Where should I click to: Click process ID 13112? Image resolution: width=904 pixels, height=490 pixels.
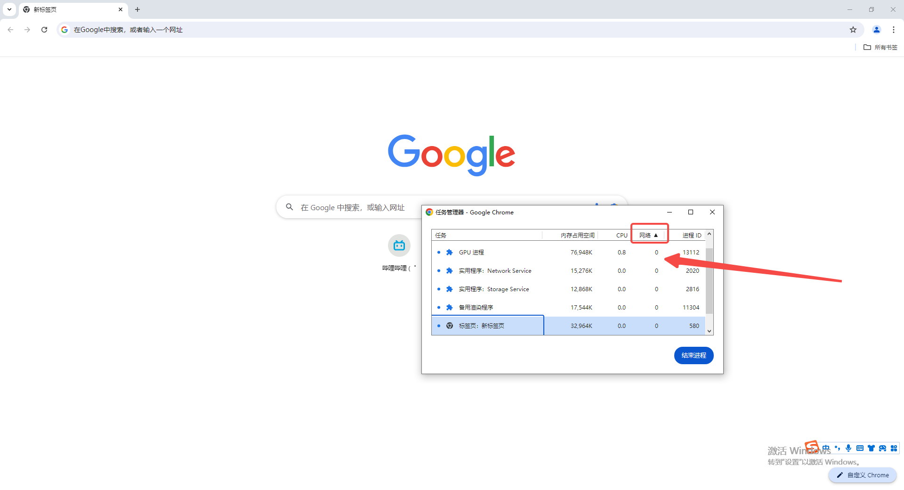691,252
